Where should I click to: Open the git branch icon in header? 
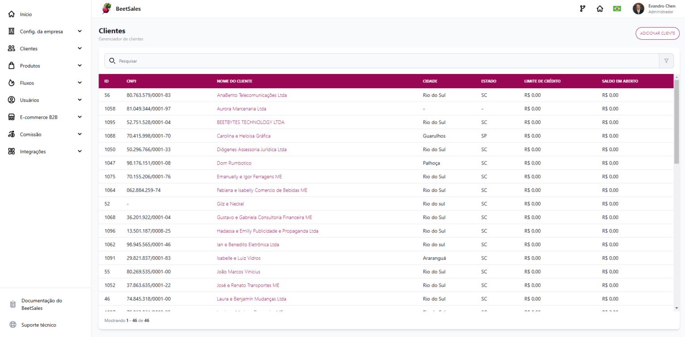coord(582,8)
